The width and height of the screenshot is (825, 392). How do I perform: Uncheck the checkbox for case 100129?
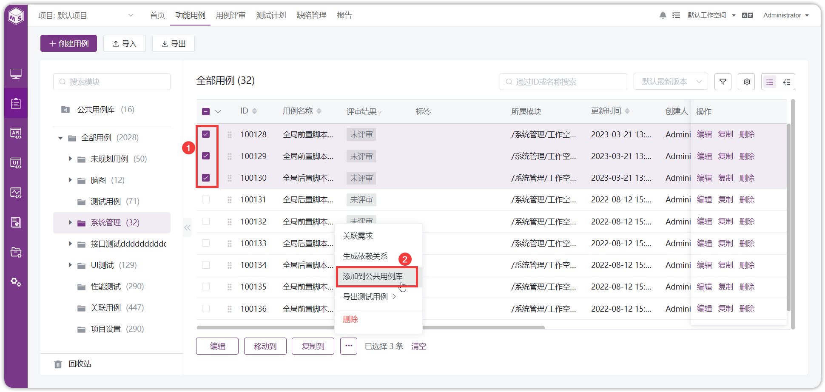coord(206,156)
